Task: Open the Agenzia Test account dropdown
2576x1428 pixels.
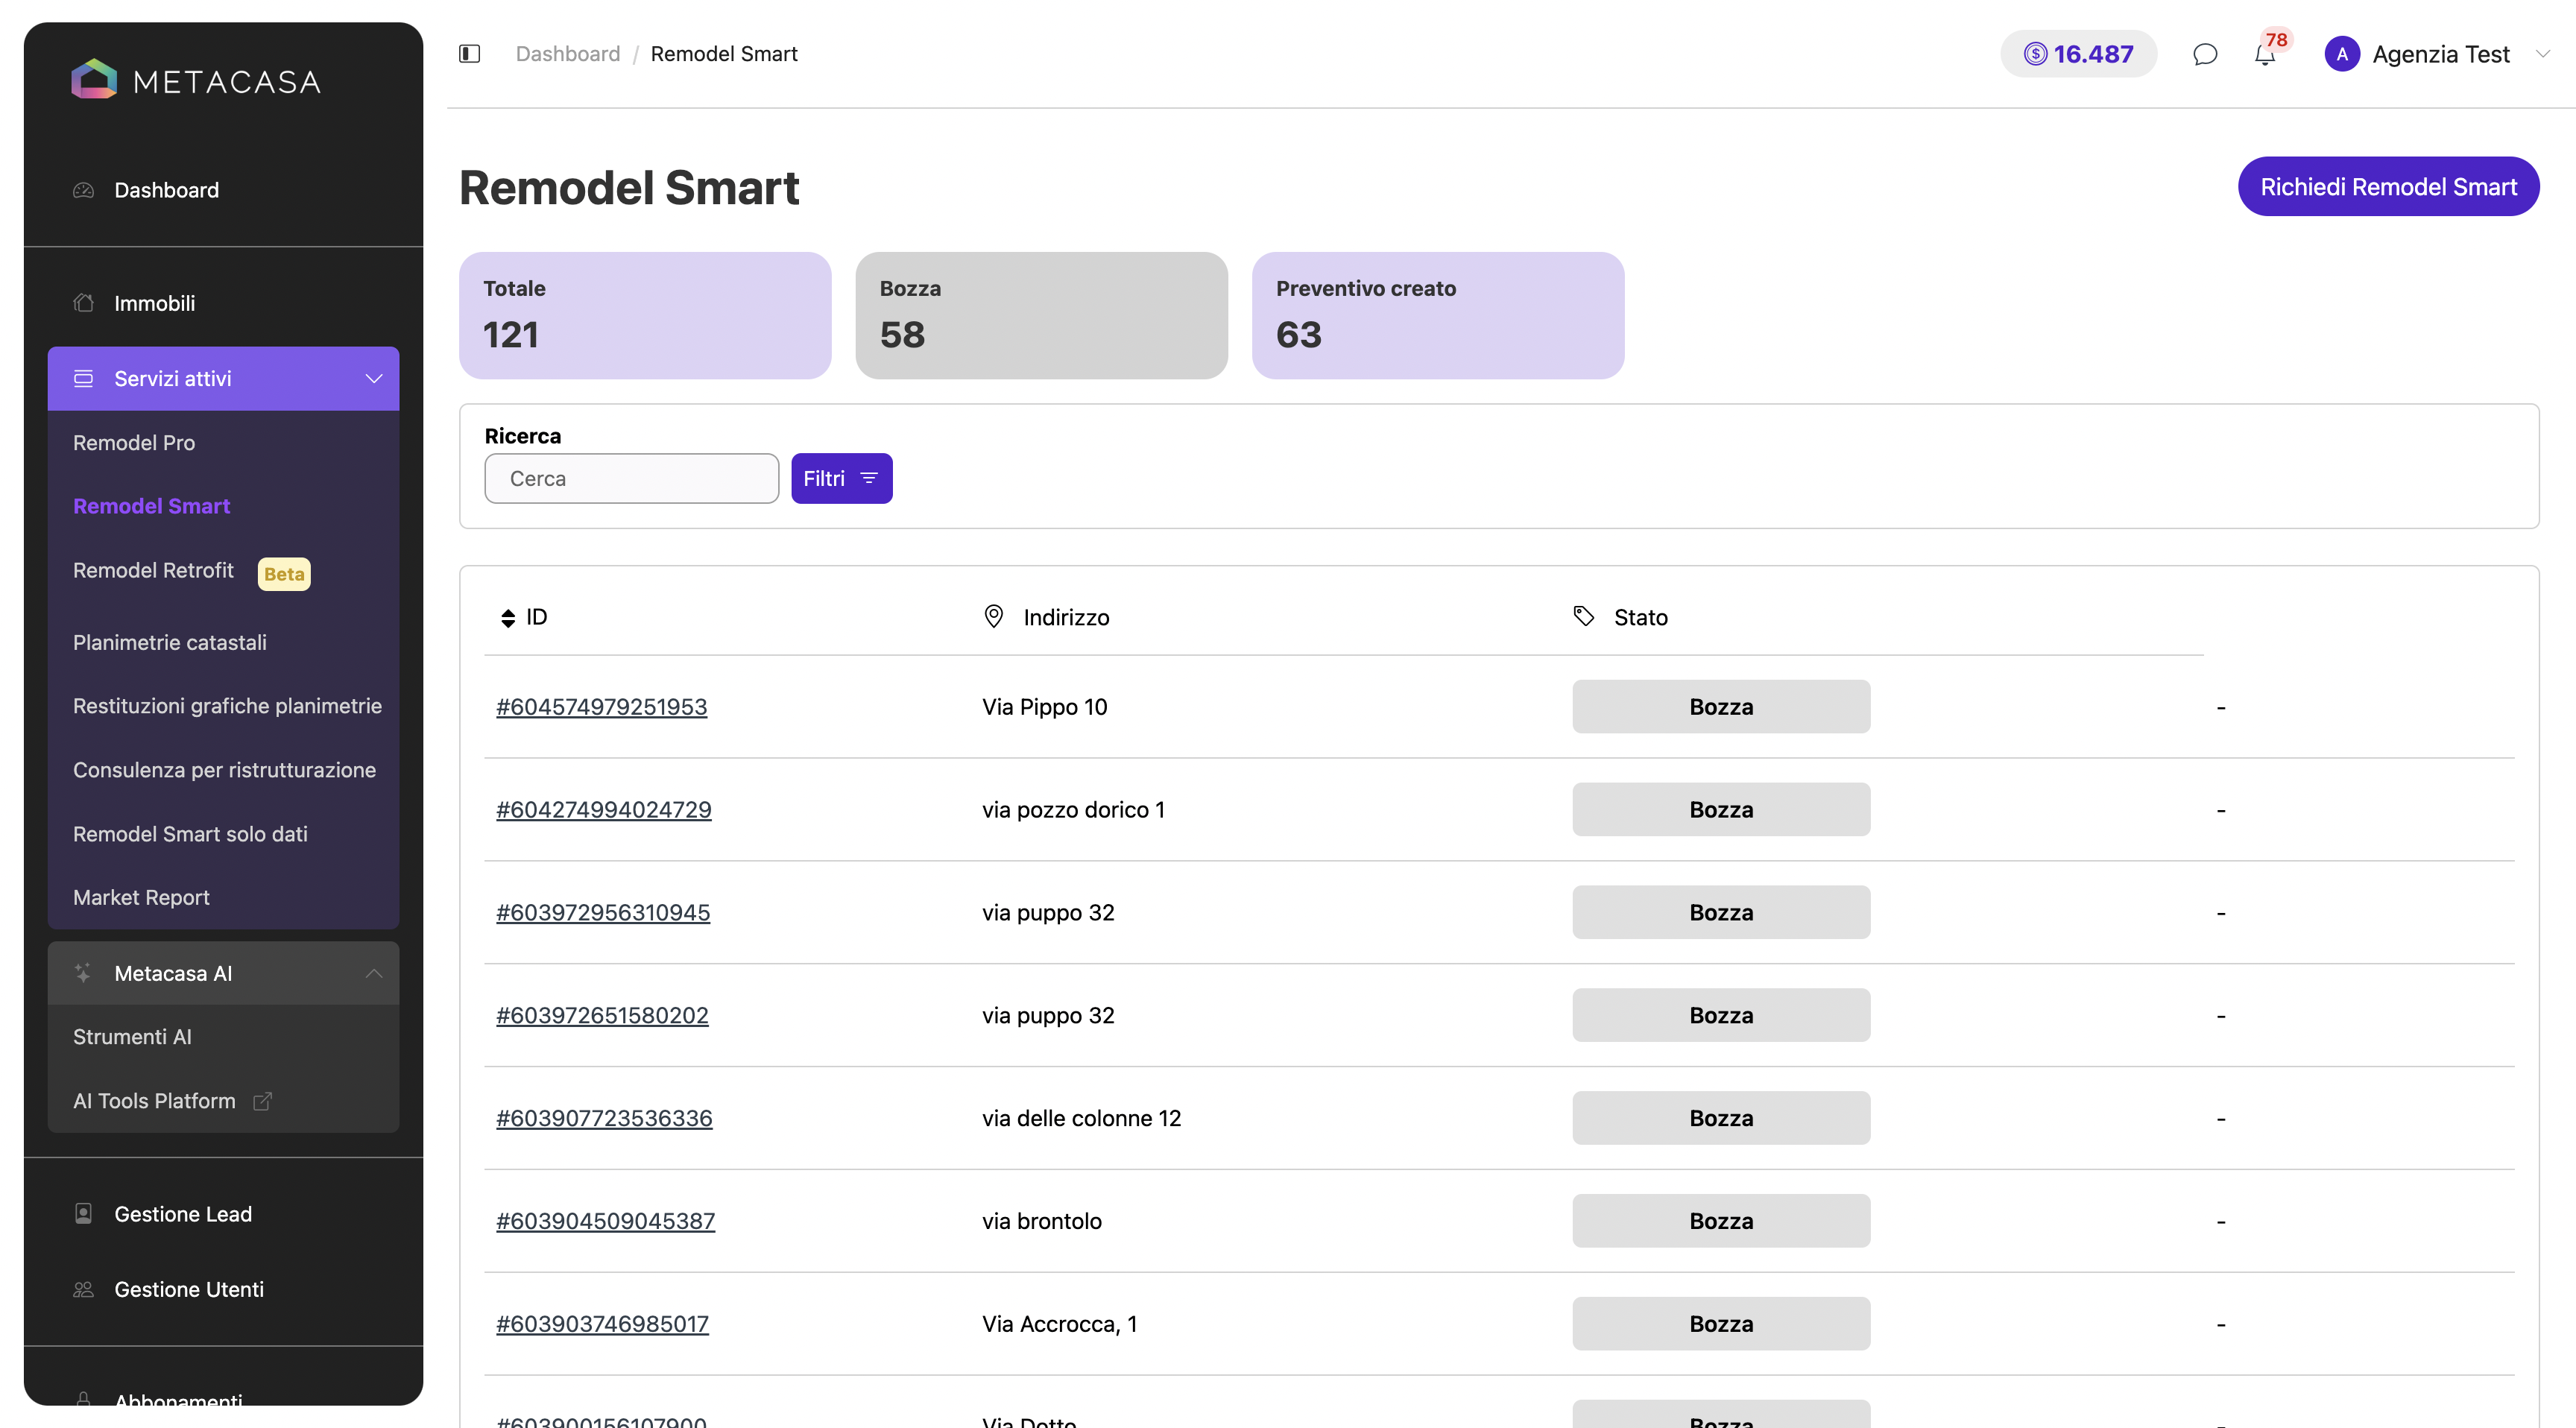Action: pos(2543,54)
